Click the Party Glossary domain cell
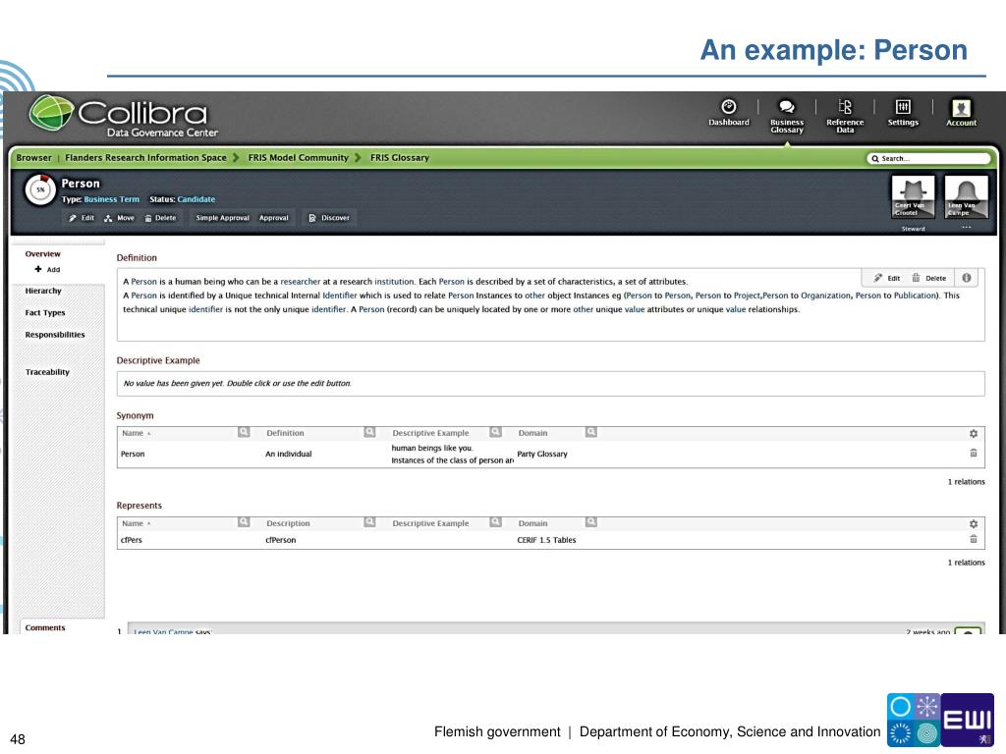This screenshot has width=1006, height=754. (x=542, y=454)
